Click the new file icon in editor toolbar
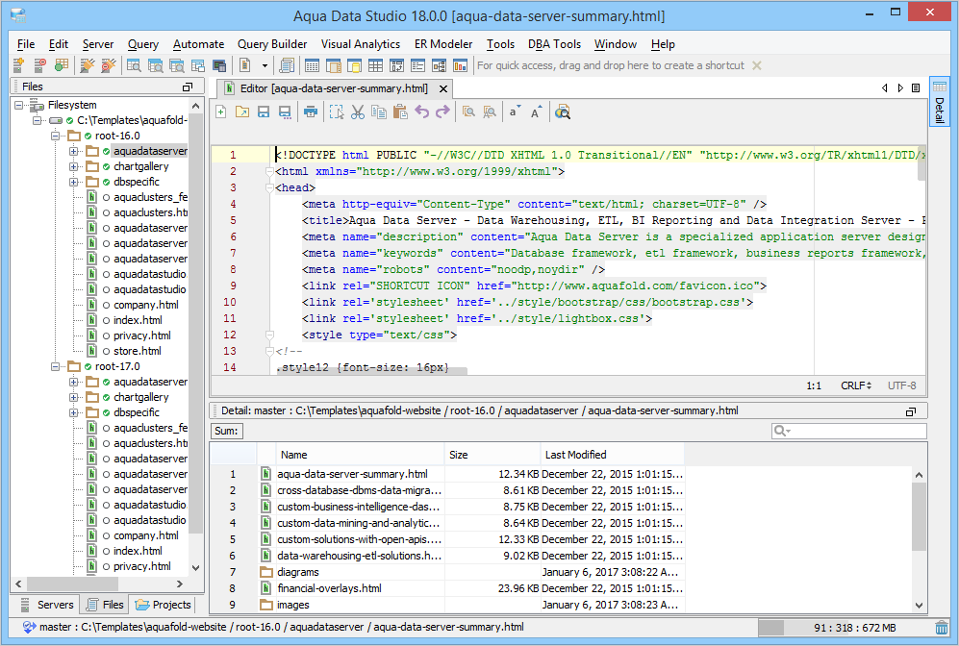959x646 pixels. (221, 112)
